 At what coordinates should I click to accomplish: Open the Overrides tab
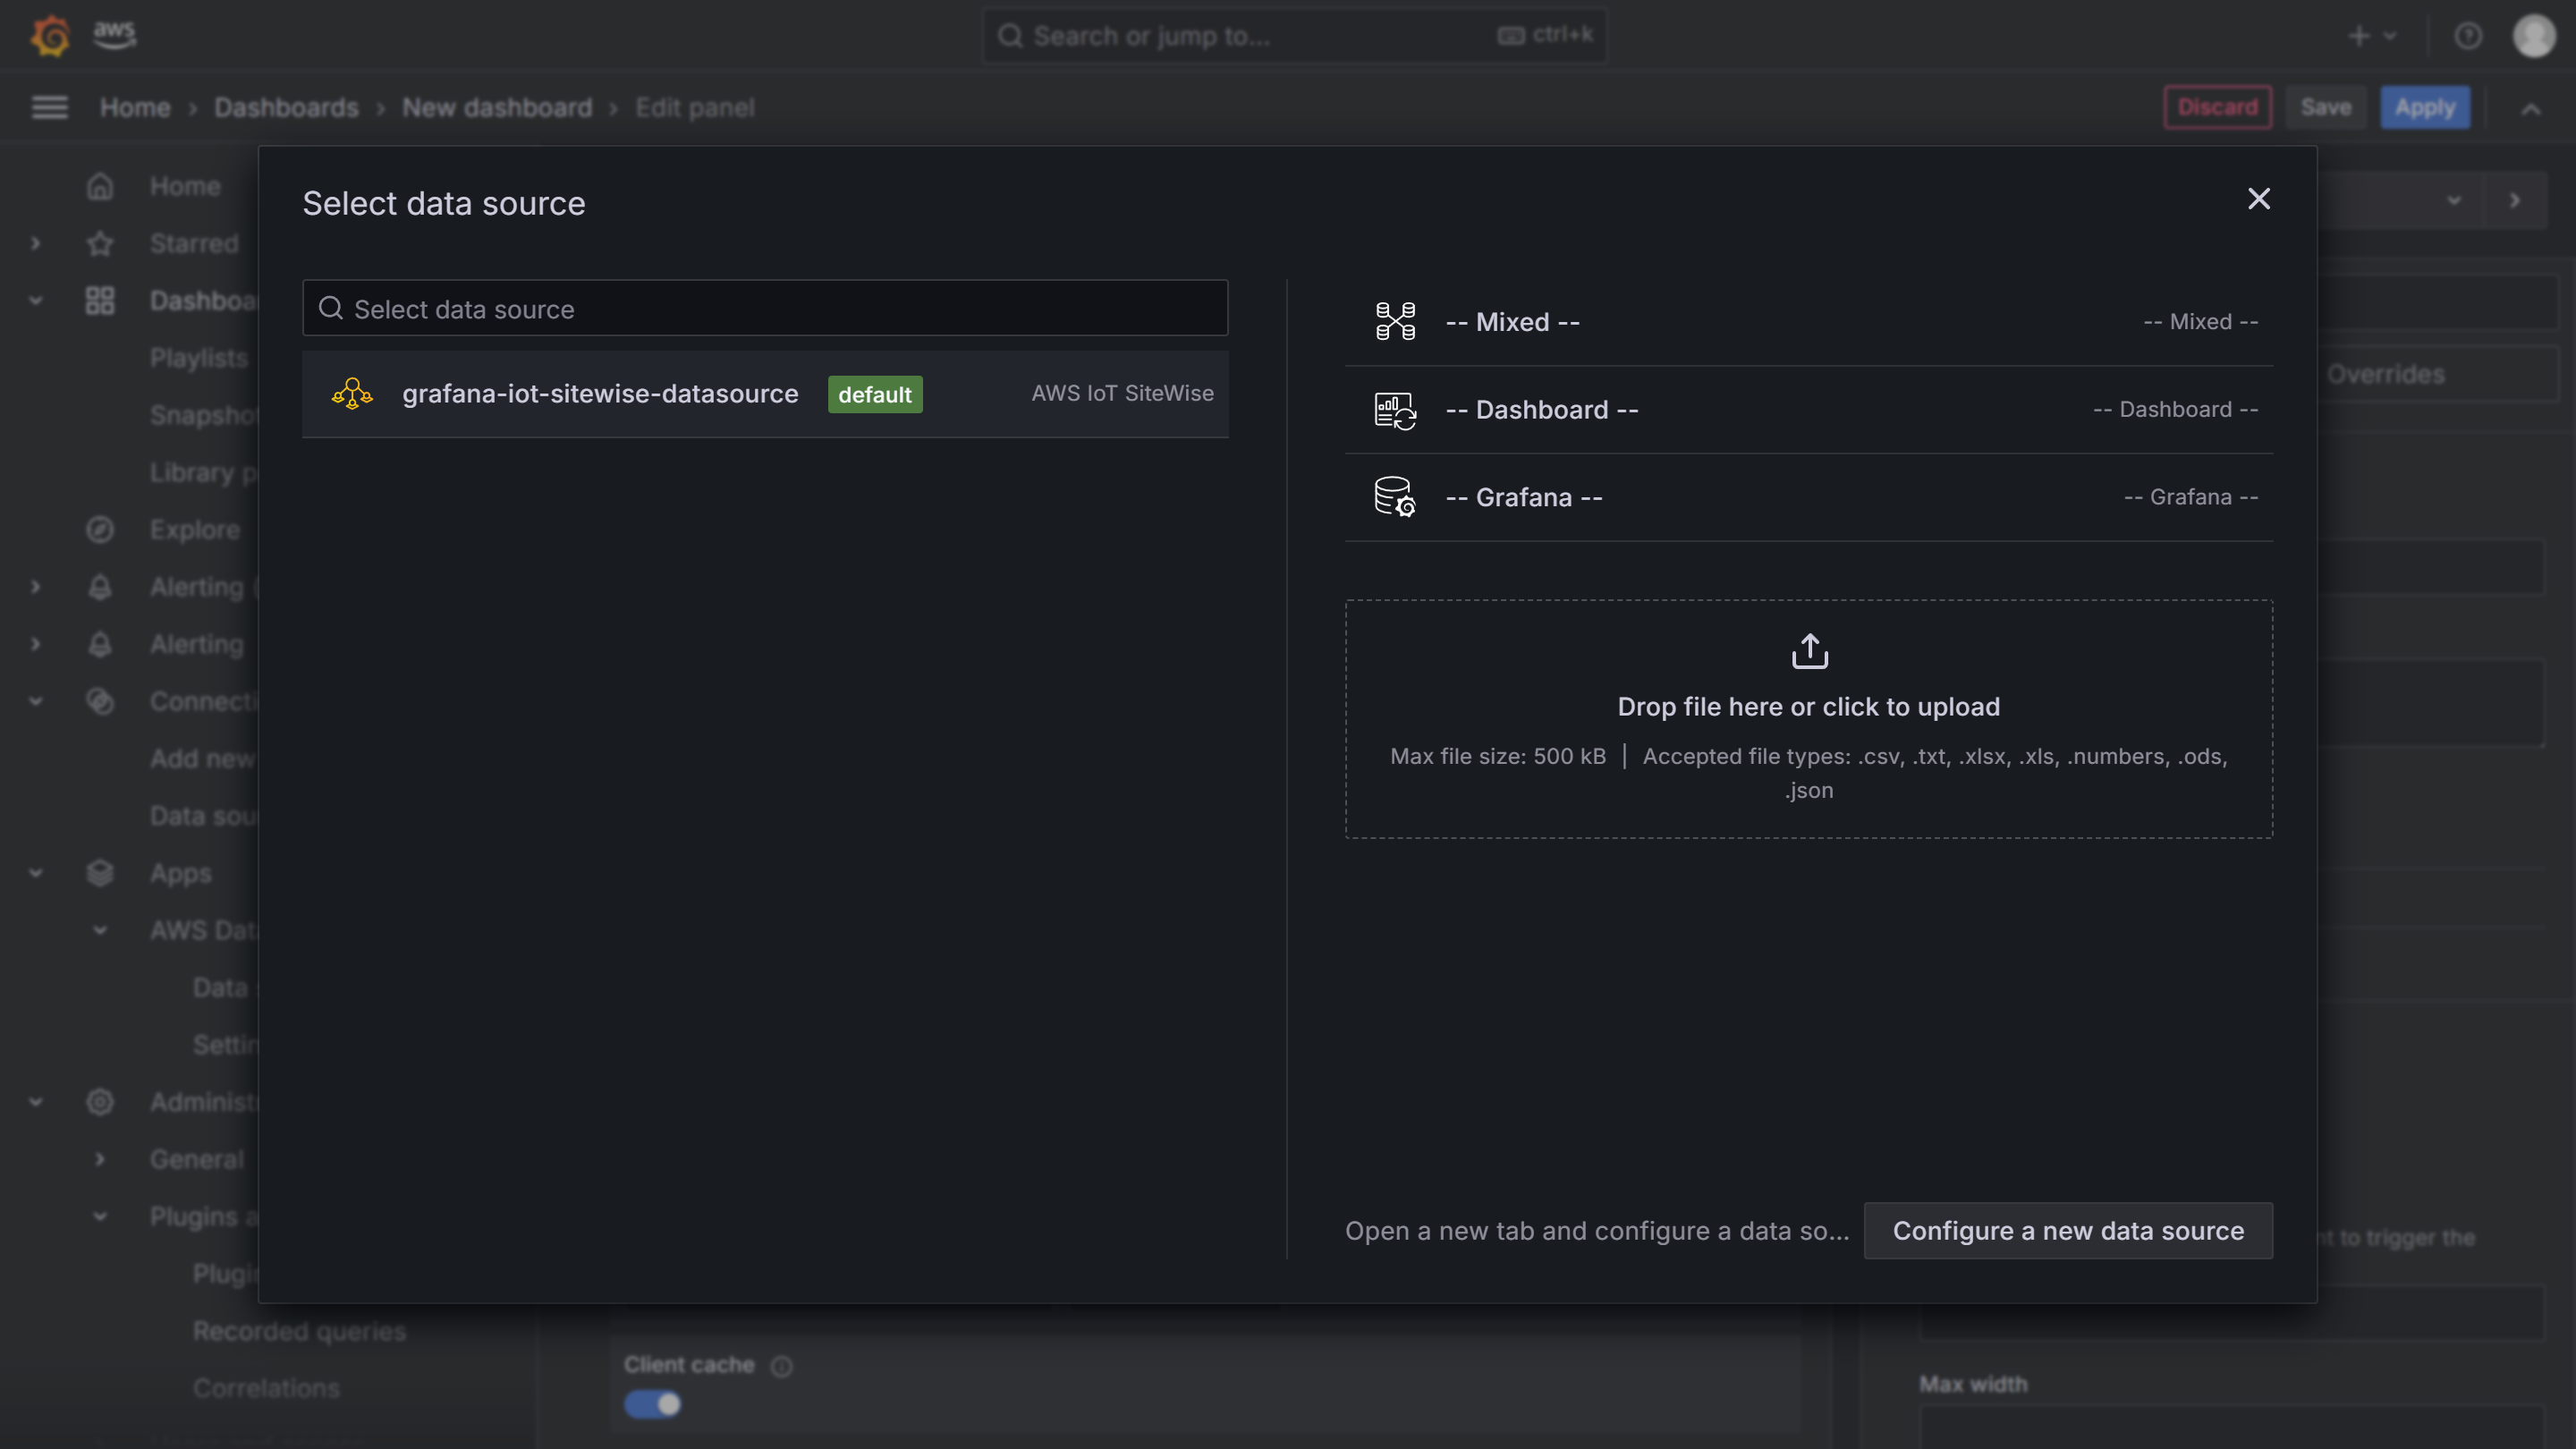(2385, 374)
